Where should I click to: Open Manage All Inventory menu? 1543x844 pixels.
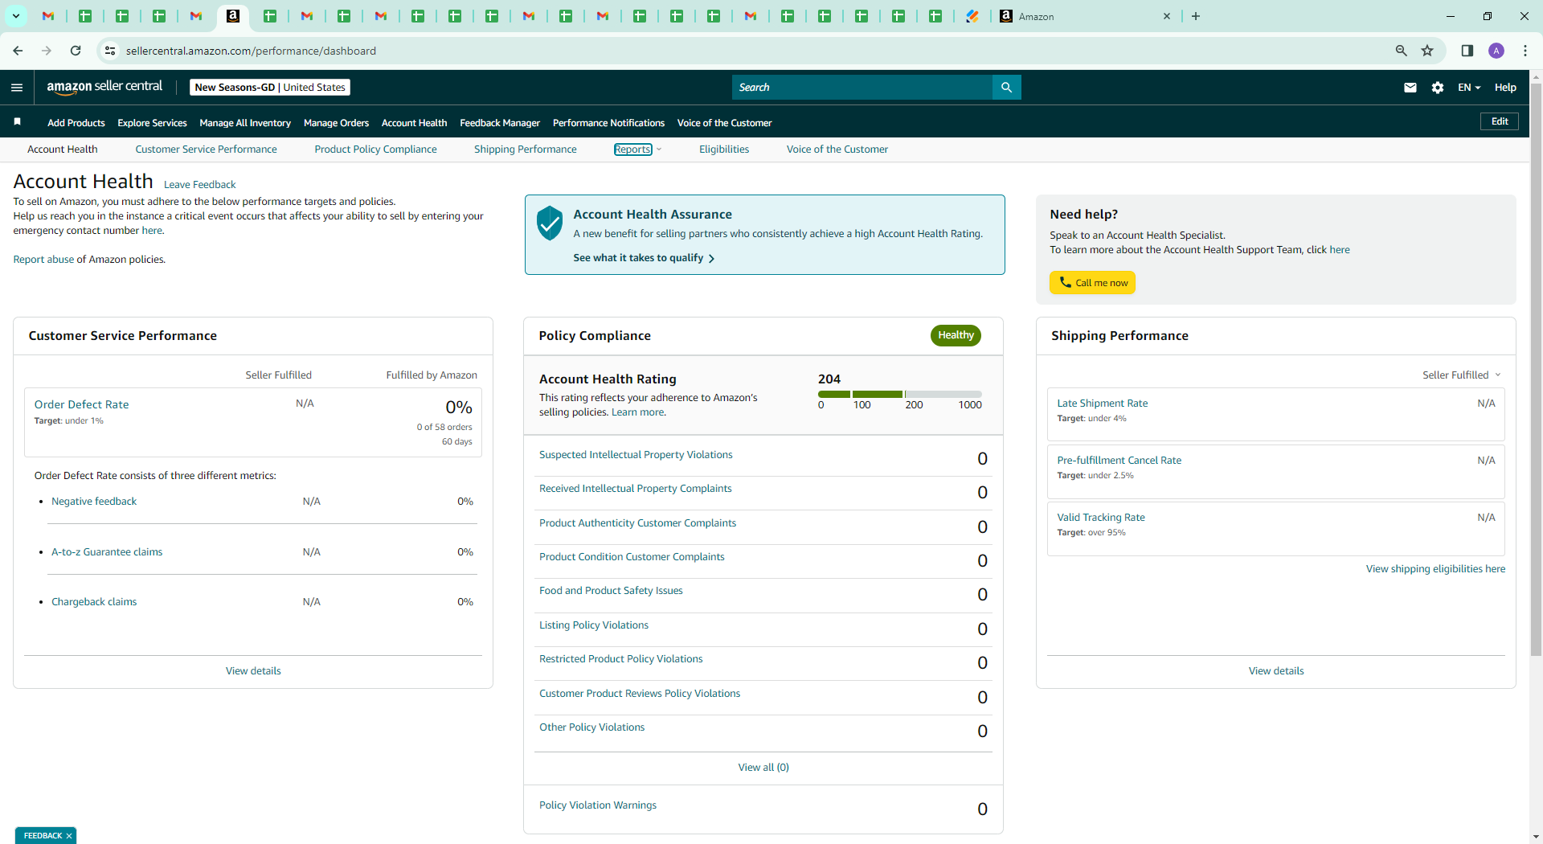point(245,123)
